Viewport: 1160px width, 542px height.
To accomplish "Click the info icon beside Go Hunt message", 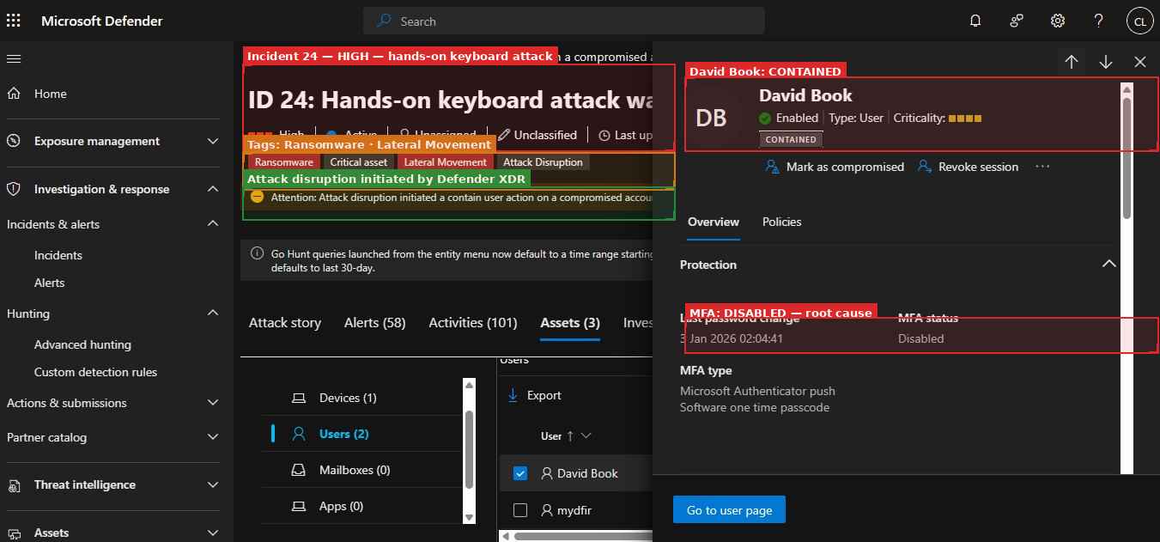I will (257, 253).
